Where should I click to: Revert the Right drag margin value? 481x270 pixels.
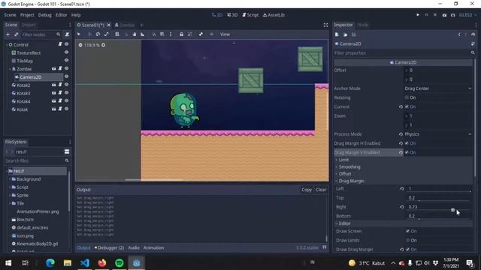402,207
